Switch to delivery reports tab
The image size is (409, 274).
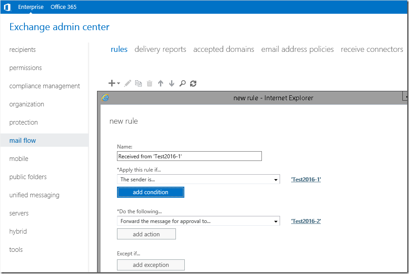[160, 49]
